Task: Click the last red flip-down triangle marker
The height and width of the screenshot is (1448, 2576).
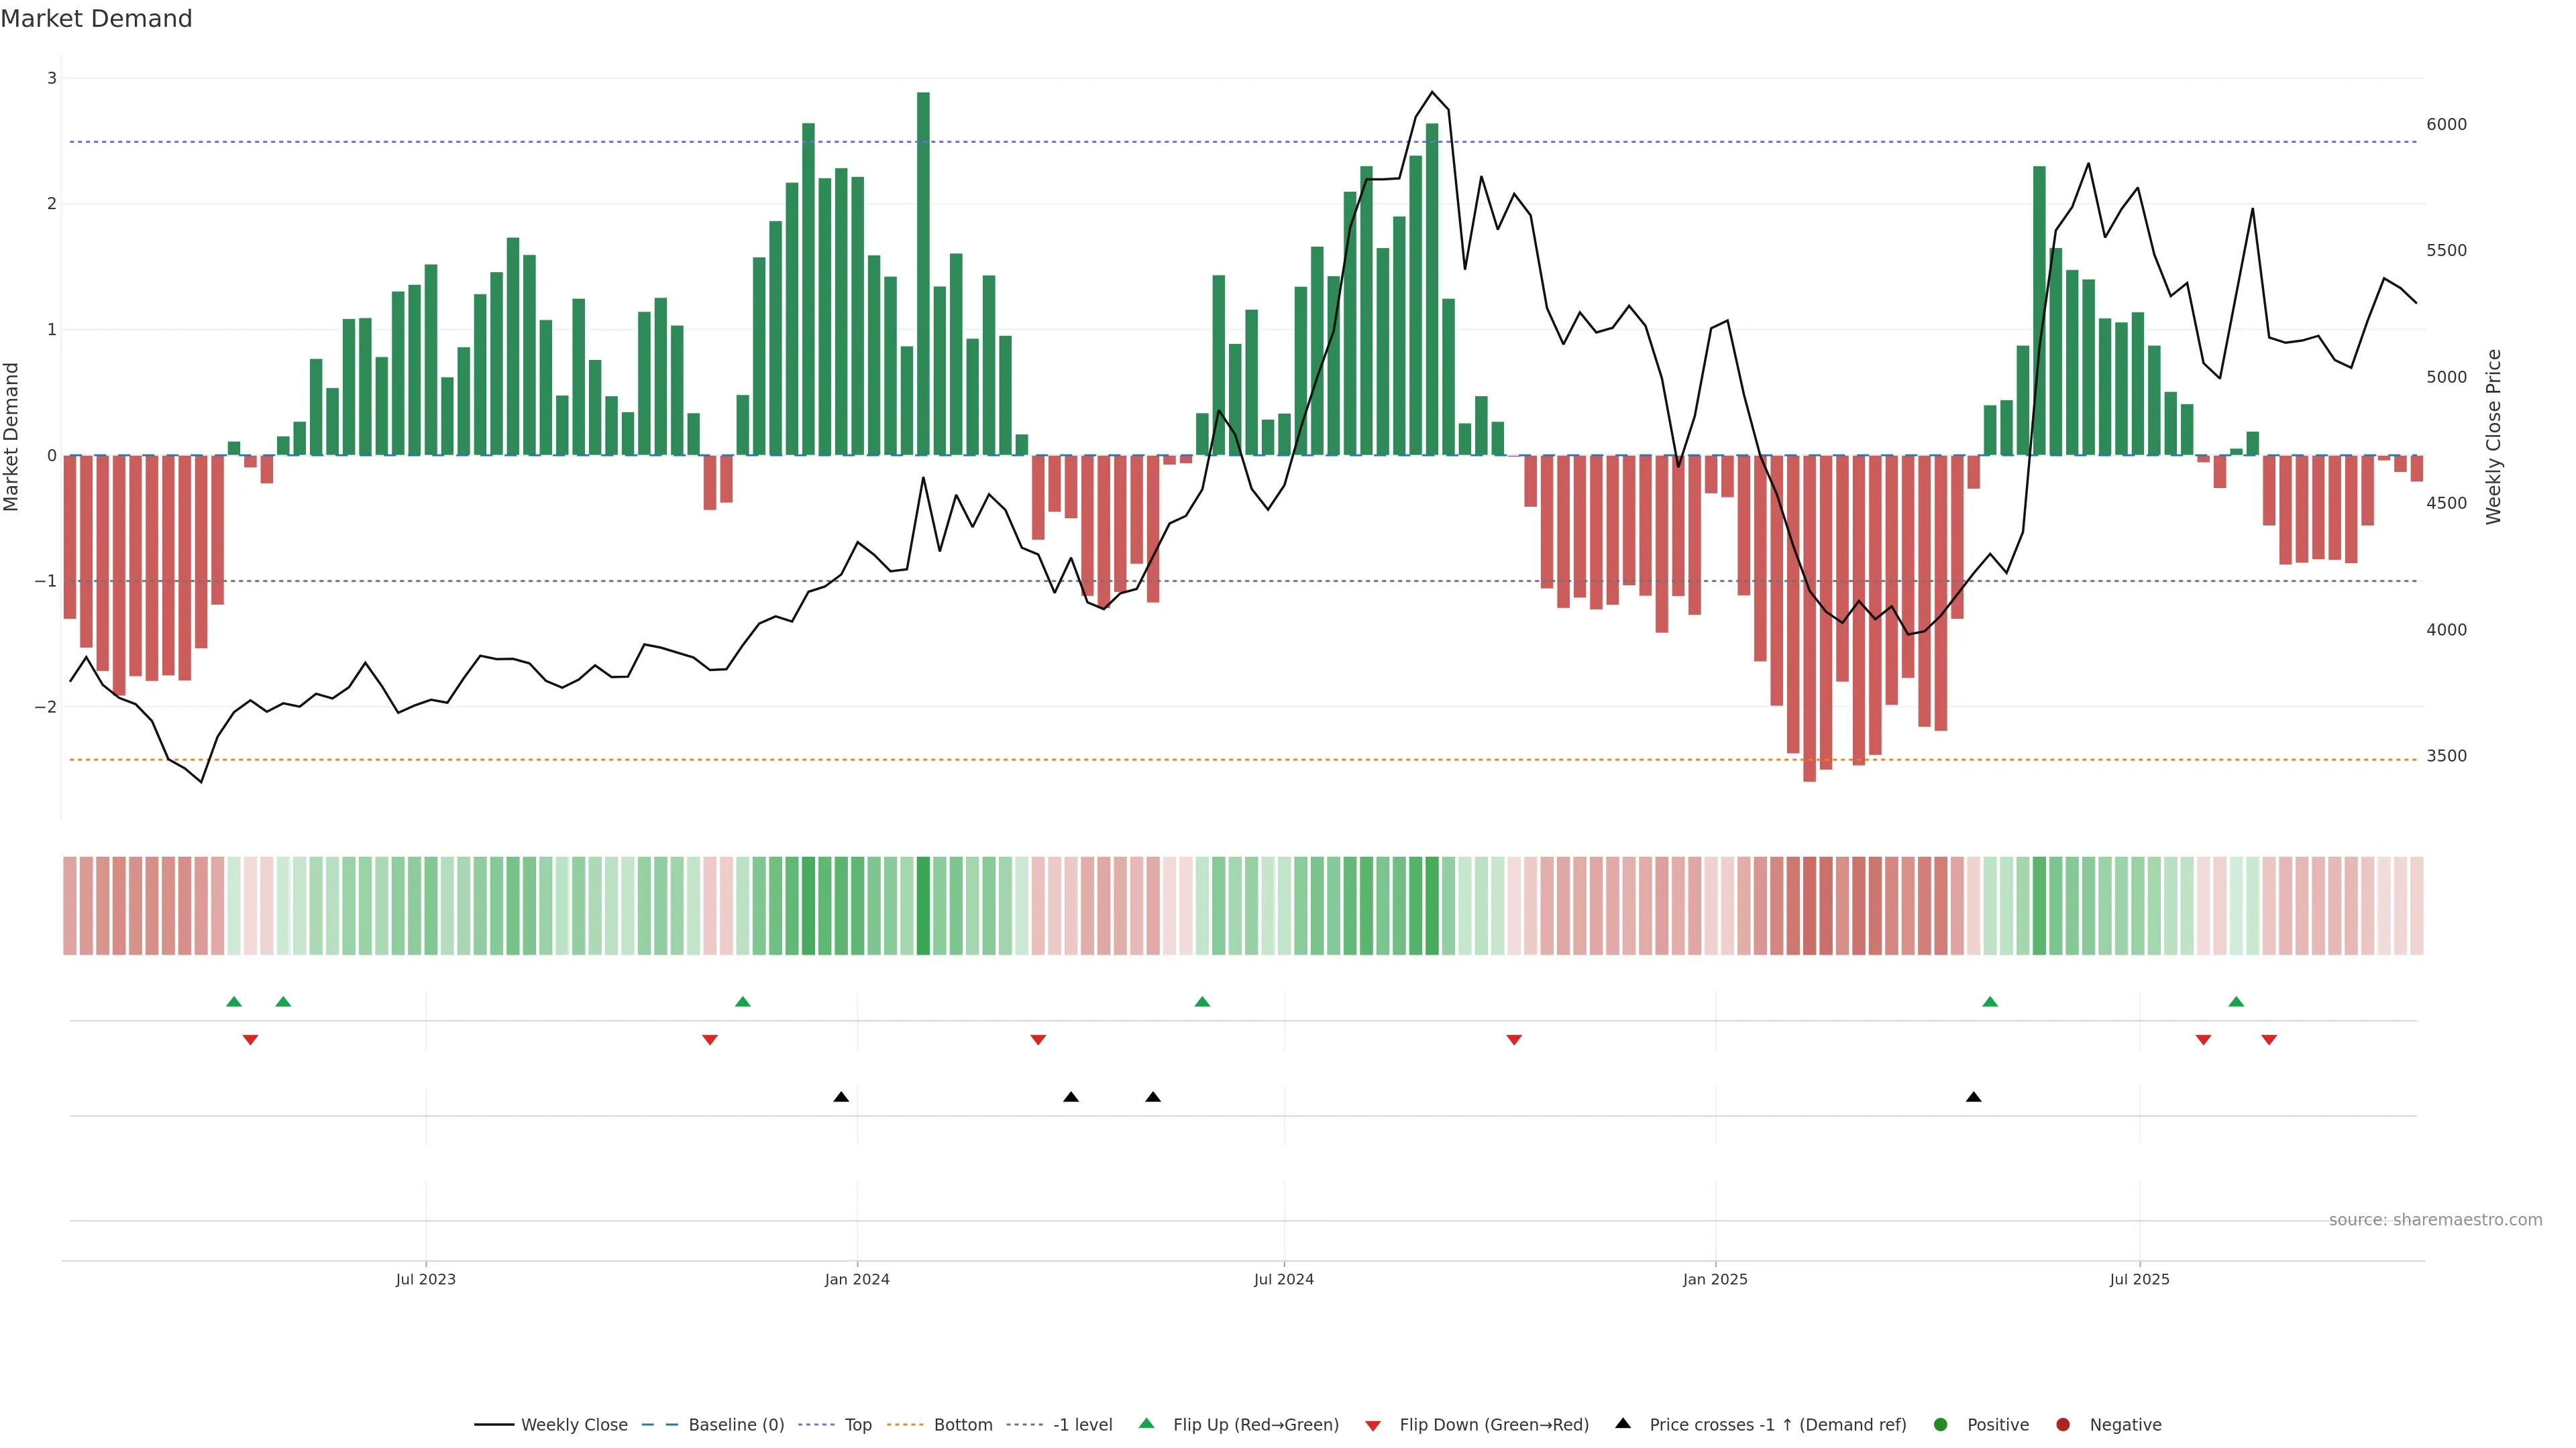Action: (2269, 1039)
